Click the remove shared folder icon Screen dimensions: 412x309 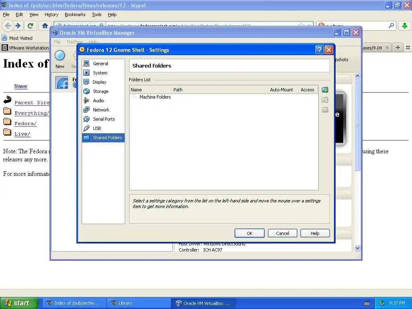[x=325, y=109]
